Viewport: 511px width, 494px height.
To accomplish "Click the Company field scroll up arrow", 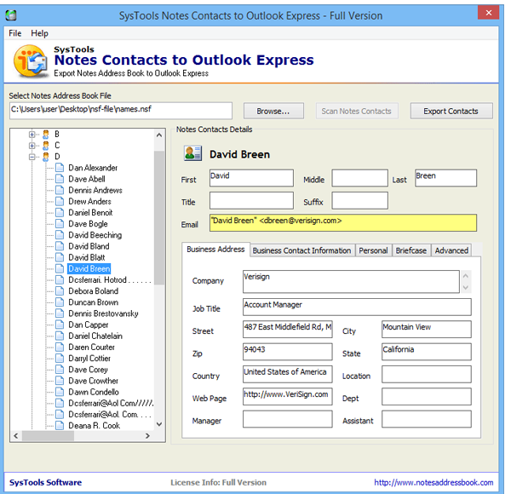I will (x=466, y=276).
